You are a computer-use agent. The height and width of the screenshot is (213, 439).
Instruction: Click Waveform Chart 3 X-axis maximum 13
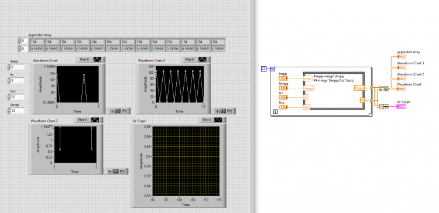pyautogui.click(x=204, y=107)
